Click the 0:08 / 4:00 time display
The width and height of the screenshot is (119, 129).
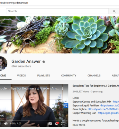click(x=16, y=124)
